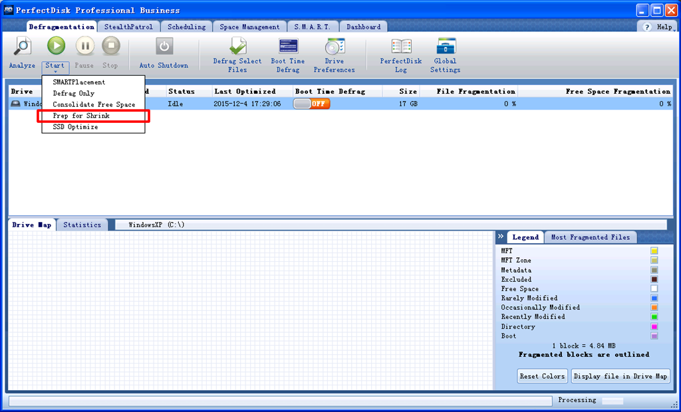Click the WindowsXP (C:\) drive label
Image resolution: width=681 pixels, height=412 pixels.
(157, 225)
